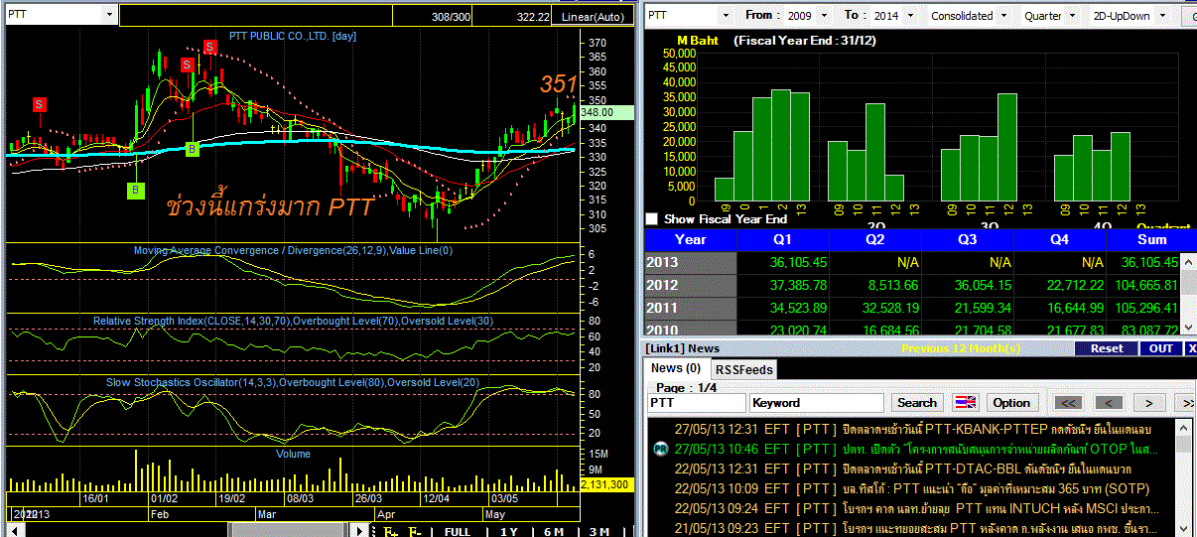Expand financial panel PTT symbol dropdown
Image resolution: width=1197 pixels, height=537 pixels.
tap(727, 16)
